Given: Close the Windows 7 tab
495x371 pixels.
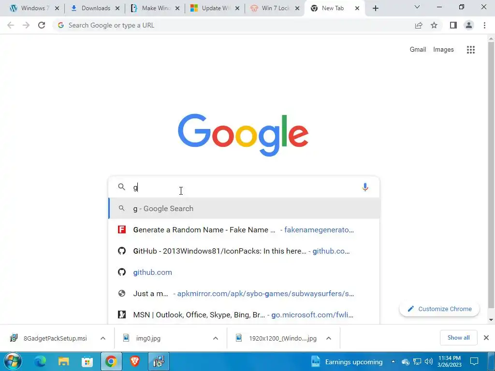Looking at the screenshot, I should coord(57,9).
